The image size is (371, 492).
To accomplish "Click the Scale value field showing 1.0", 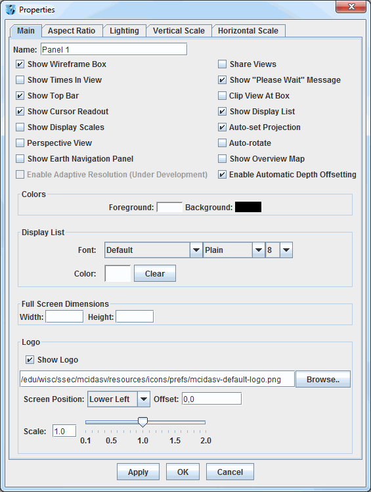I will click(64, 431).
